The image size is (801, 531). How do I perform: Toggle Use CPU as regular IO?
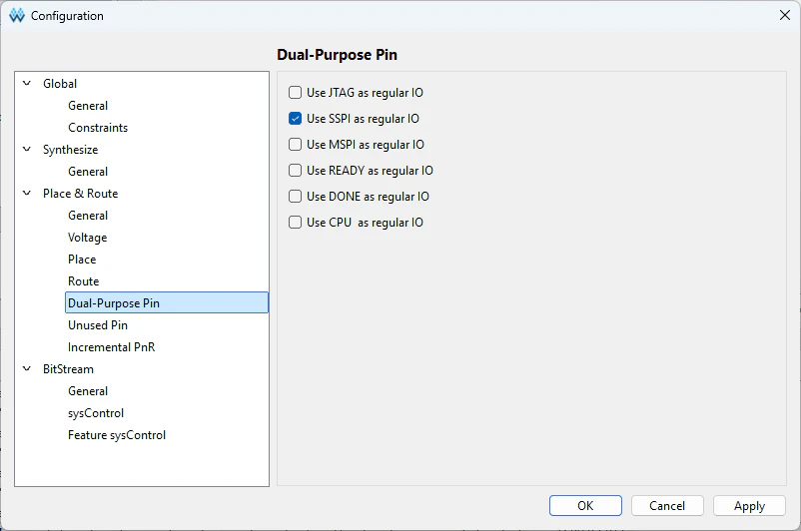(295, 223)
